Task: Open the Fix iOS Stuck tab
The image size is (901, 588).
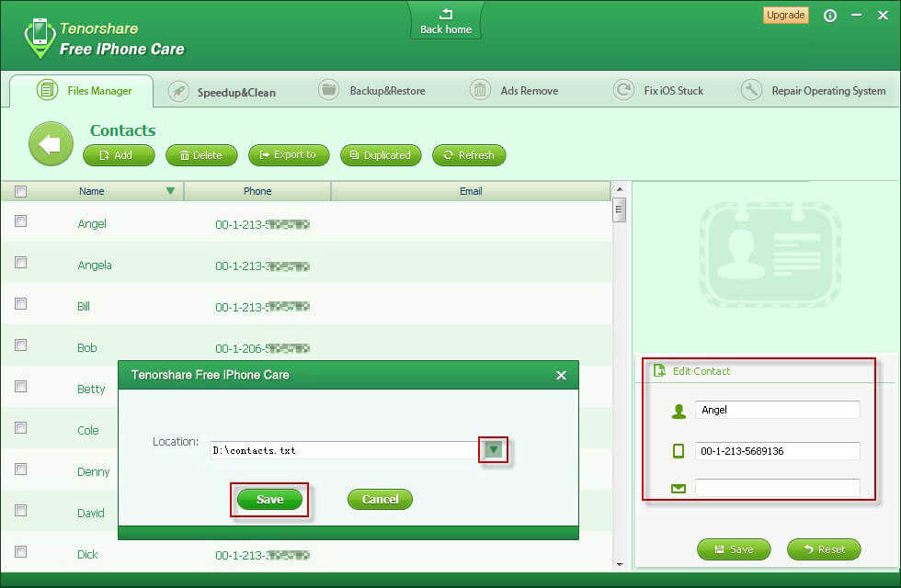Action: pos(658,91)
